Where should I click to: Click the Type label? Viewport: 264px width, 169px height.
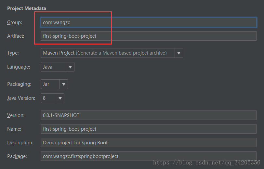tap(13, 53)
